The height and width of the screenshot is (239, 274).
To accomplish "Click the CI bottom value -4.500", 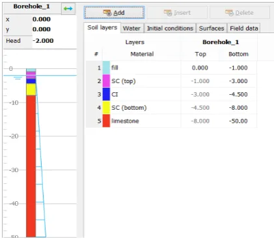I will tap(238, 94).
